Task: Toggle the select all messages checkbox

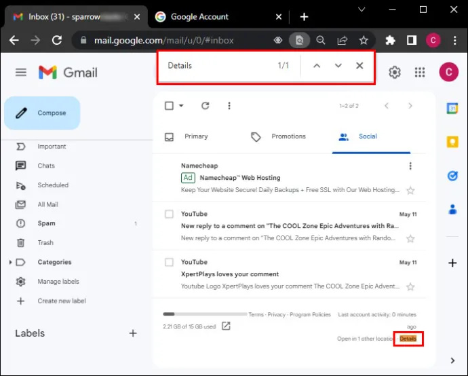Action: [x=170, y=106]
